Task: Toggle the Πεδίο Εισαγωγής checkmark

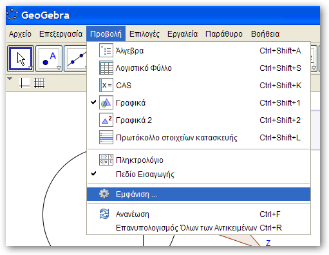Action: click(93, 173)
